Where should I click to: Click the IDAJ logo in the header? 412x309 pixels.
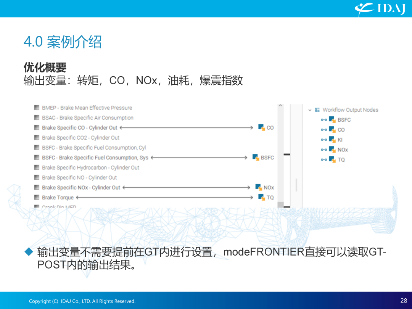pos(380,9)
